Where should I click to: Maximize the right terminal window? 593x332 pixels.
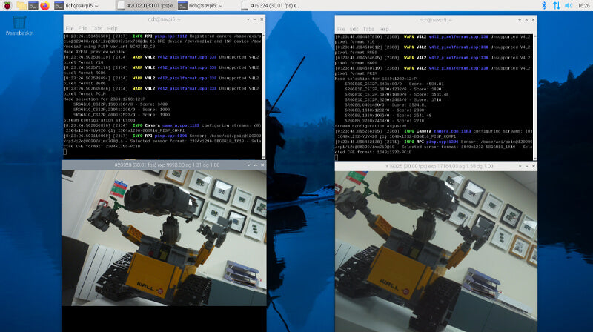pyautogui.click(x=526, y=20)
